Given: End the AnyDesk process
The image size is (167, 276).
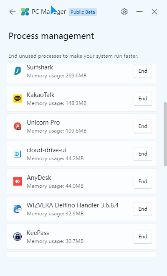Looking at the screenshot, I should 143,181.
